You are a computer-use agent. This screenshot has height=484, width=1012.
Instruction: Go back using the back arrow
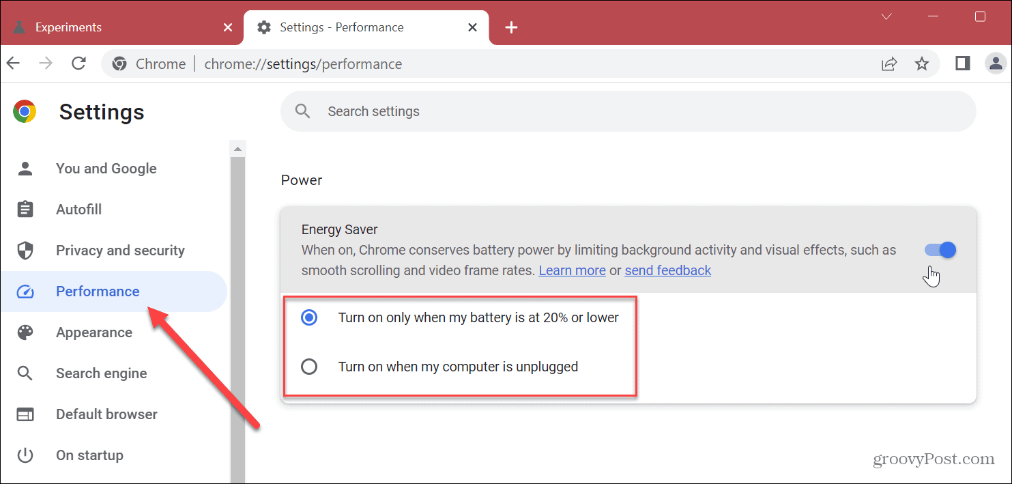click(x=14, y=63)
